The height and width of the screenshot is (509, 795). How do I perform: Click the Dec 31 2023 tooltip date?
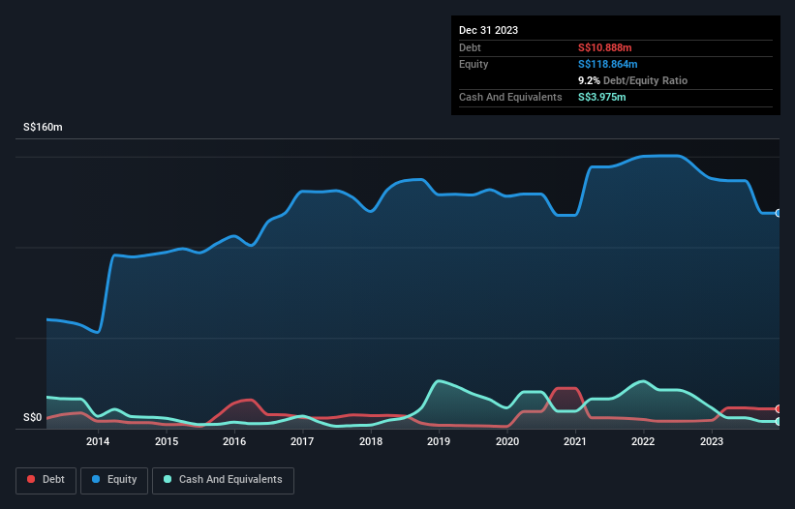click(x=488, y=30)
